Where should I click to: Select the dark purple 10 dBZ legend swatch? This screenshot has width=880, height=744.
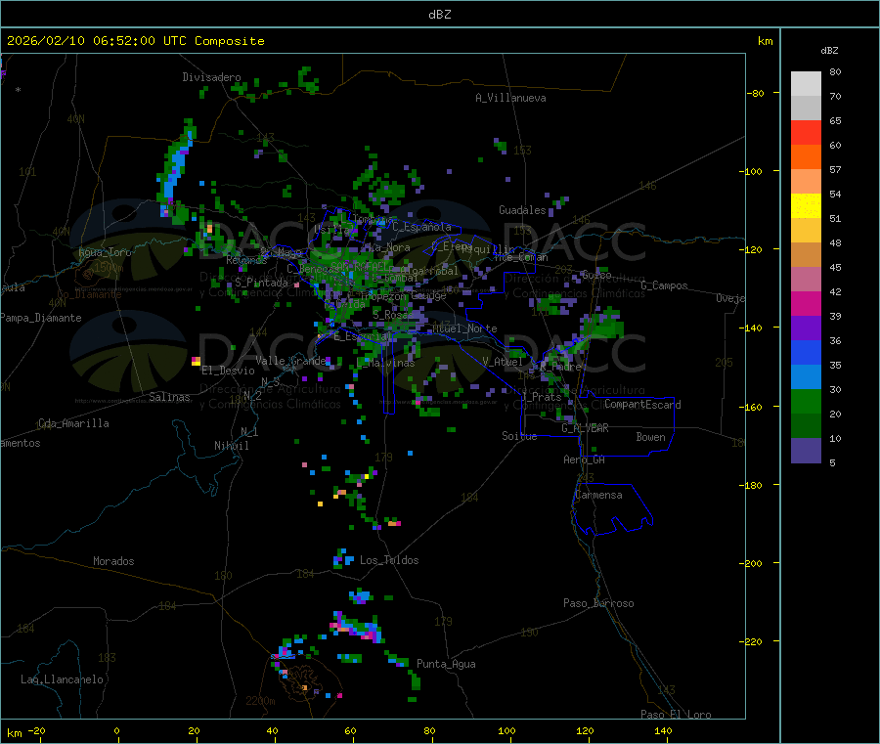[x=806, y=451]
